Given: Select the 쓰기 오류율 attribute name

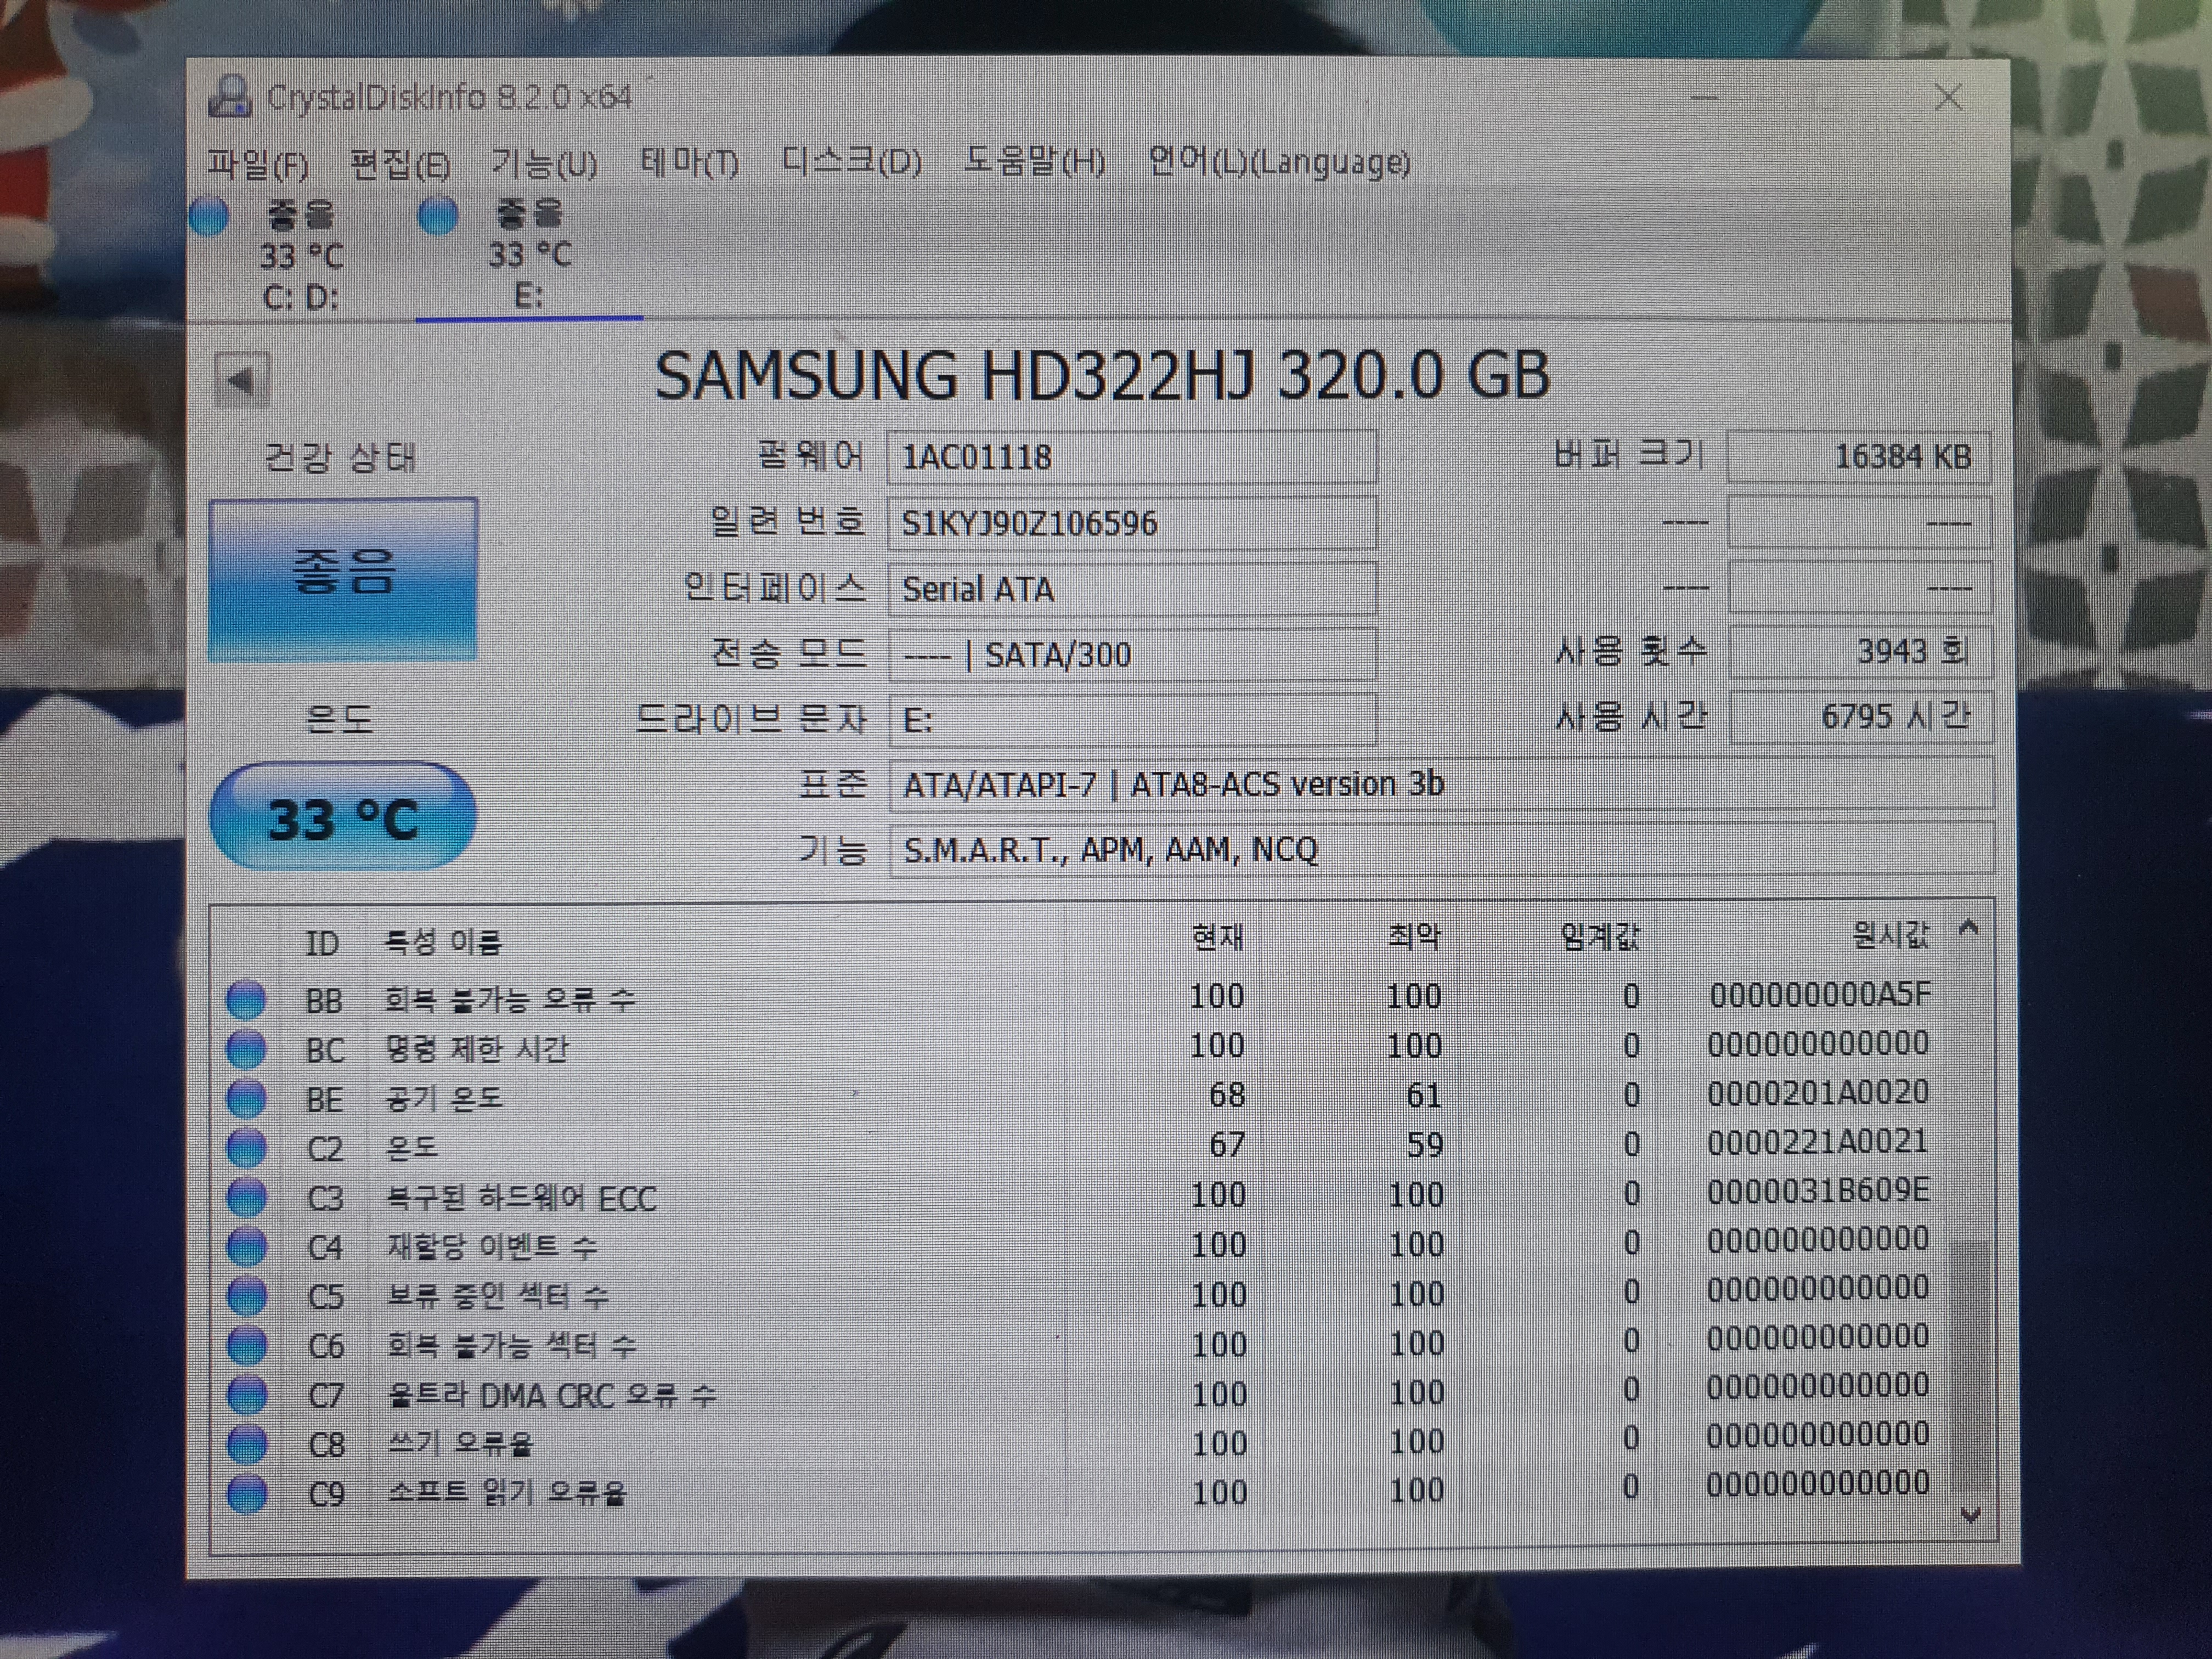Looking at the screenshot, I should tap(460, 1444).
